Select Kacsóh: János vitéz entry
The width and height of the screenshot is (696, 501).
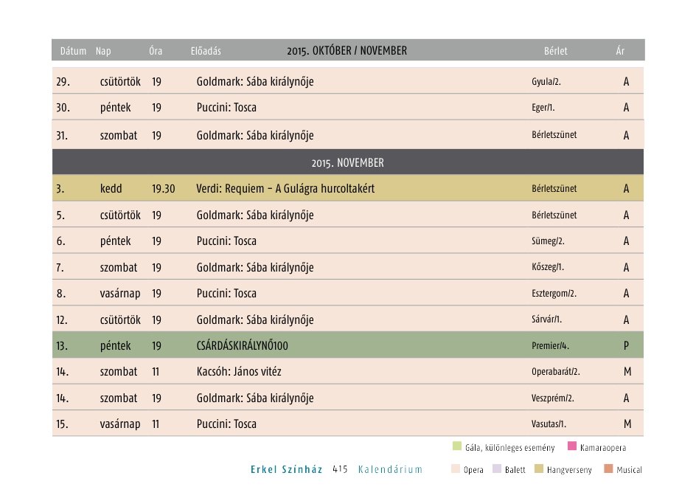[239, 371]
